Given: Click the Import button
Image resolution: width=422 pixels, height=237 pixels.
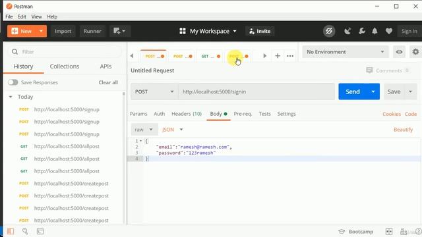Looking at the screenshot, I should (x=63, y=31).
